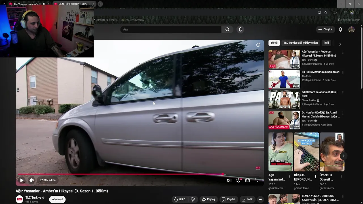The width and height of the screenshot is (363, 204).
Task: Click the progress bar scrubber handle
Action: 223,174
